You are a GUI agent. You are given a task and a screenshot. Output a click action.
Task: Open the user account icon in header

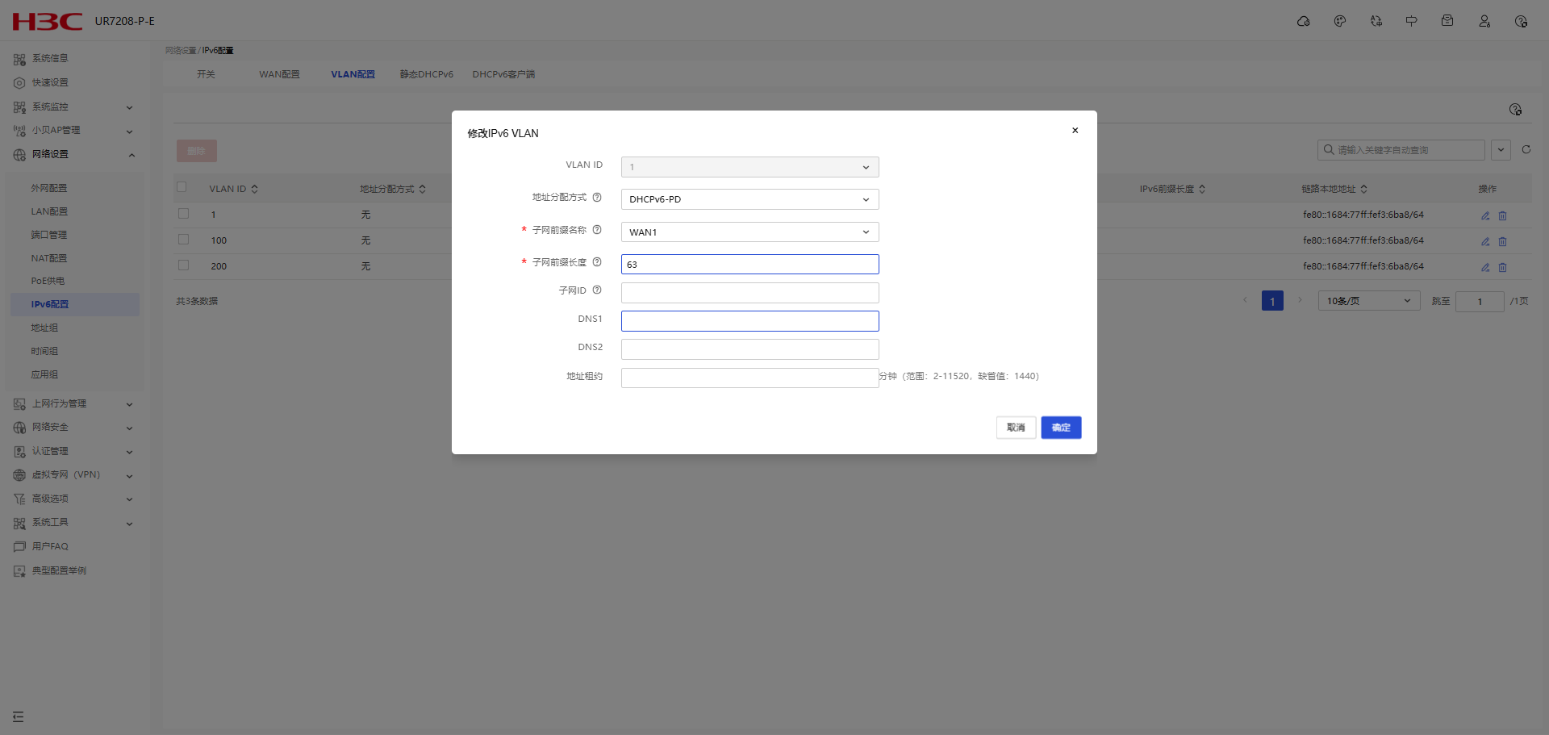click(x=1484, y=22)
